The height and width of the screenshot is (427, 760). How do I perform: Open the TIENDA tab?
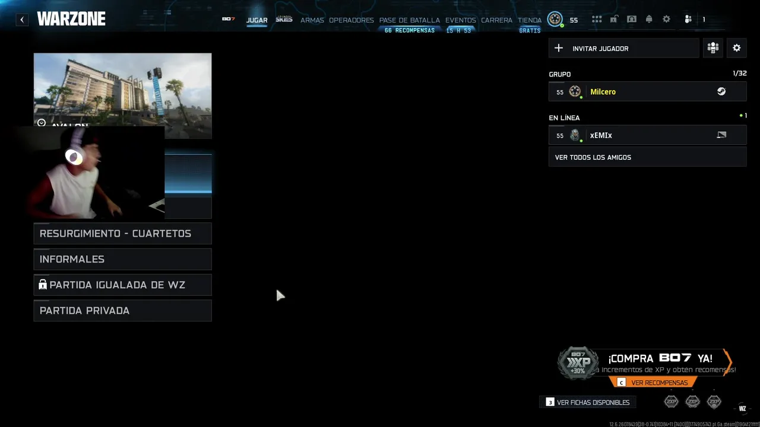click(x=530, y=20)
